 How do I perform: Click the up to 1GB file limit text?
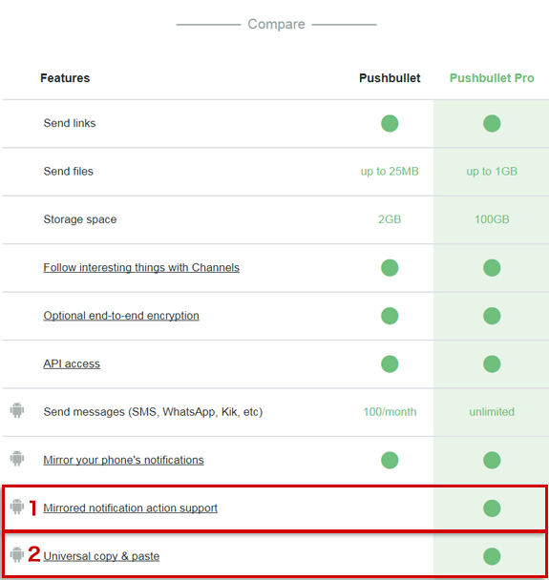pyautogui.click(x=492, y=172)
